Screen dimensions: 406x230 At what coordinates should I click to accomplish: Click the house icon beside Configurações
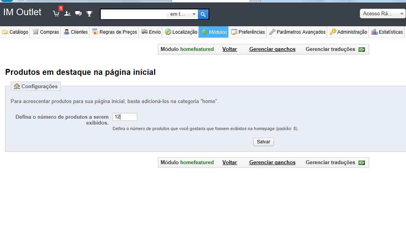[x=17, y=86]
